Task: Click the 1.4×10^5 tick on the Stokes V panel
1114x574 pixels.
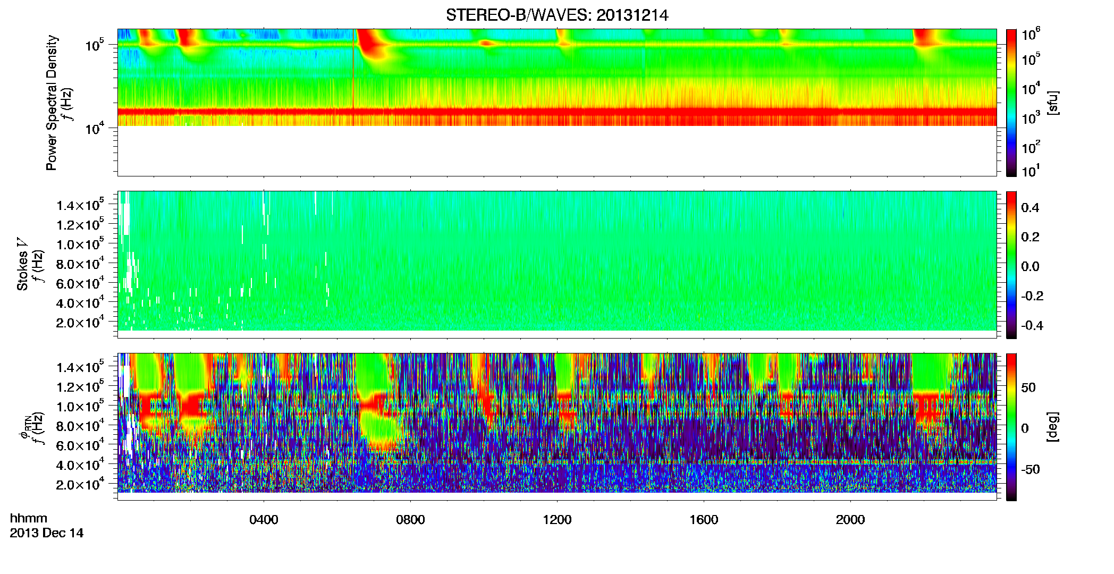Action: [x=80, y=205]
